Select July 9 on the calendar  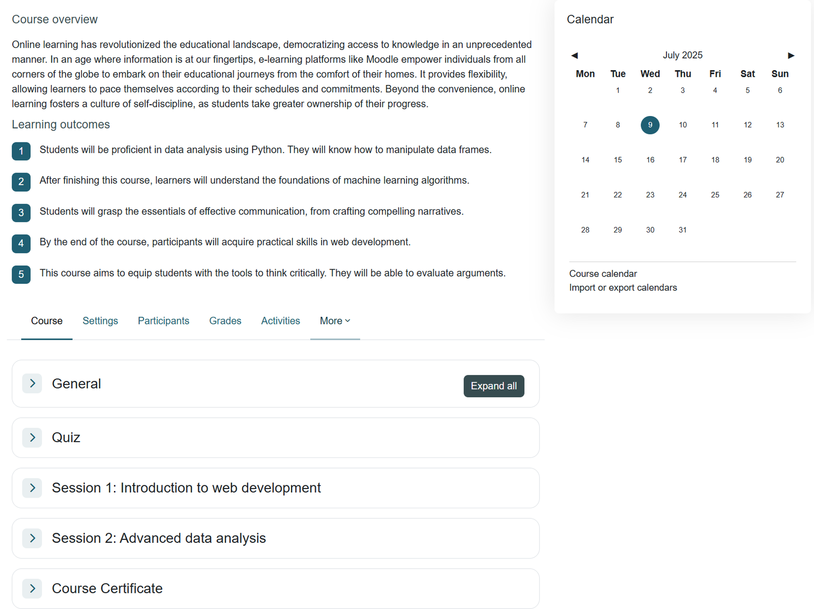coord(650,125)
